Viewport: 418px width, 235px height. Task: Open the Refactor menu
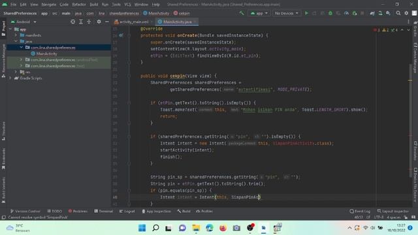coord(79,5)
